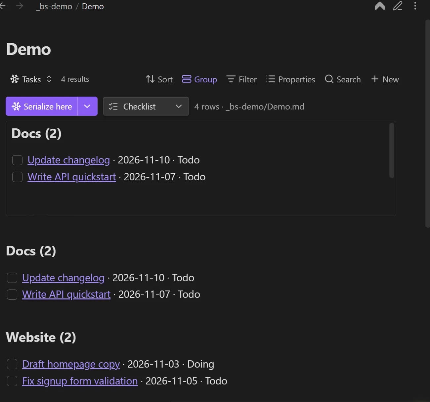430x402 pixels.
Task: Click the preview box vertical scrollbar
Action: (x=392, y=151)
